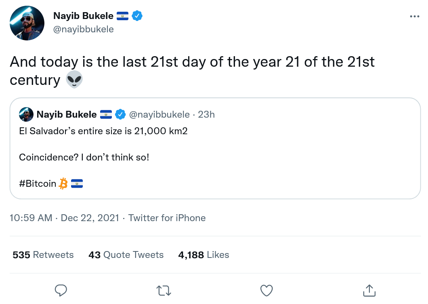
Task: Click the Nayib Bukele display name header
Action: coord(84,16)
